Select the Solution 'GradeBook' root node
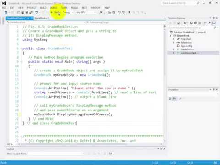The height and width of the screenshot is (165, 220). tap(190, 32)
